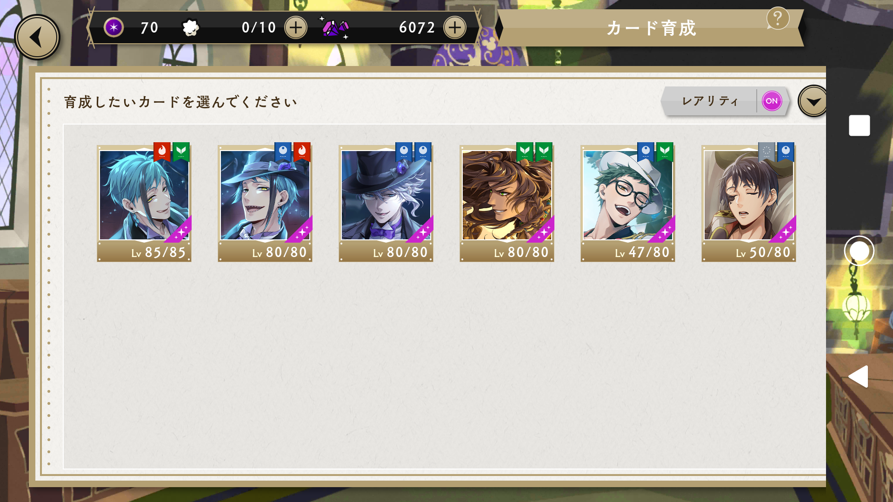This screenshot has width=893, height=502.
Task: Tap the Android square recent apps button
Action: [x=859, y=125]
